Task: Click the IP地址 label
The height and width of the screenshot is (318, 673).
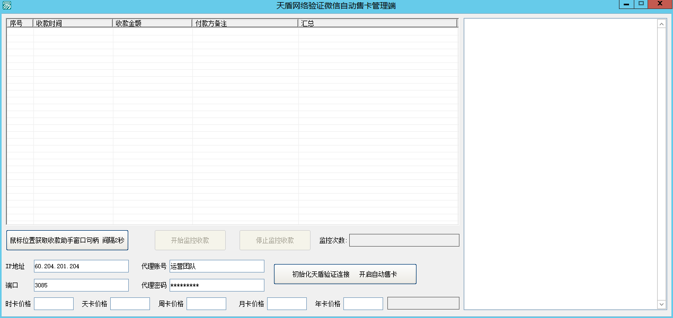Action: pyautogui.click(x=15, y=267)
